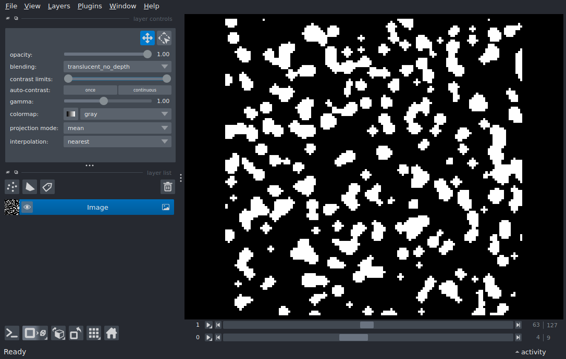
Task: Open the blending mode dropdown
Action: (x=117, y=67)
